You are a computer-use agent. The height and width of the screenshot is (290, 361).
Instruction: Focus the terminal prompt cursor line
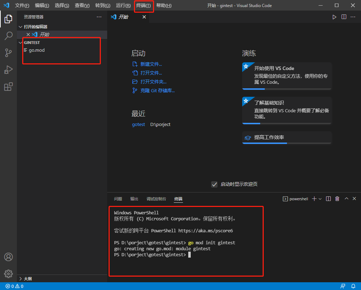[189, 254]
